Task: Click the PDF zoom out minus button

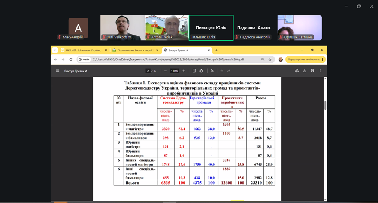Action: click(166, 71)
